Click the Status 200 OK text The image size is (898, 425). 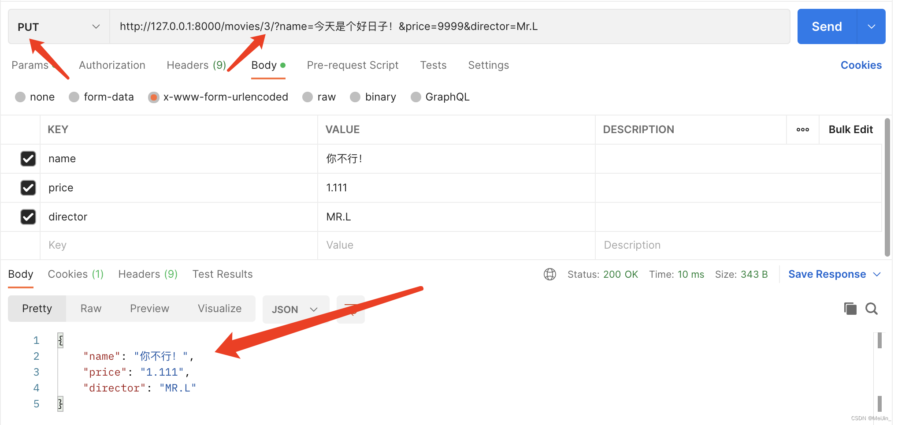pyautogui.click(x=602, y=274)
